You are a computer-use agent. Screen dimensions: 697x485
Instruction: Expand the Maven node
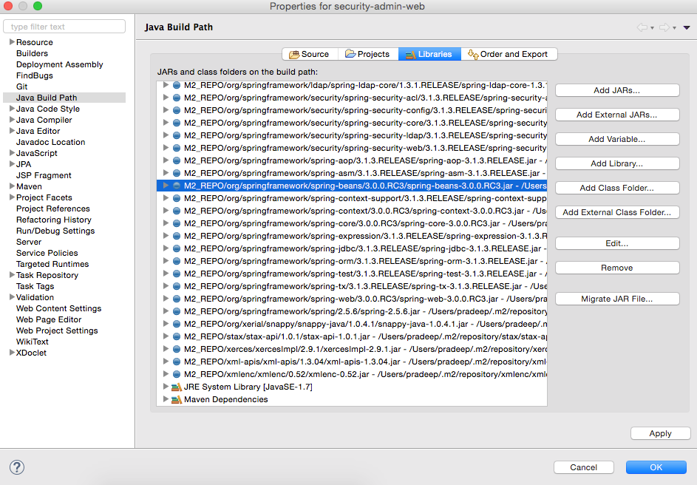tap(12, 186)
